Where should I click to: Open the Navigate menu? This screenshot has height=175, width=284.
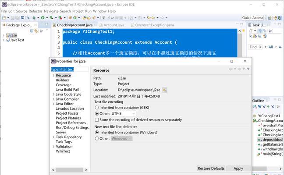tap(51, 11)
